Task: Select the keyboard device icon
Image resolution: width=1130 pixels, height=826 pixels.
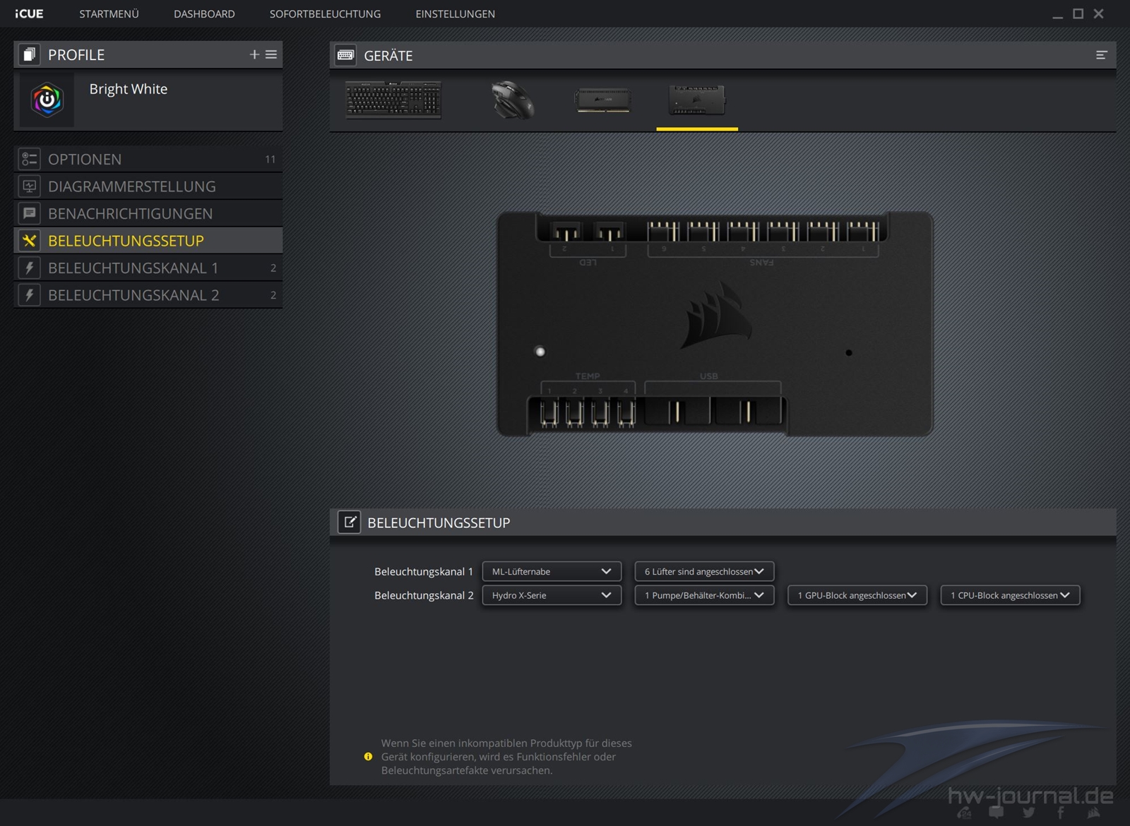Action: point(393,100)
